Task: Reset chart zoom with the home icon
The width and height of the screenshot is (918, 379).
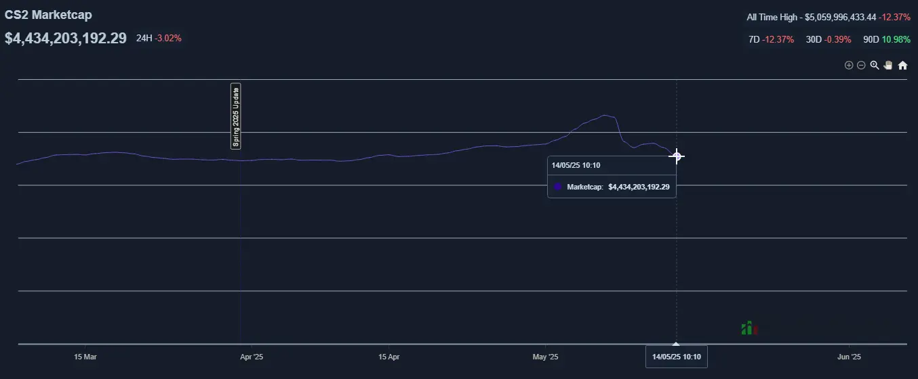Action: point(902,65)
